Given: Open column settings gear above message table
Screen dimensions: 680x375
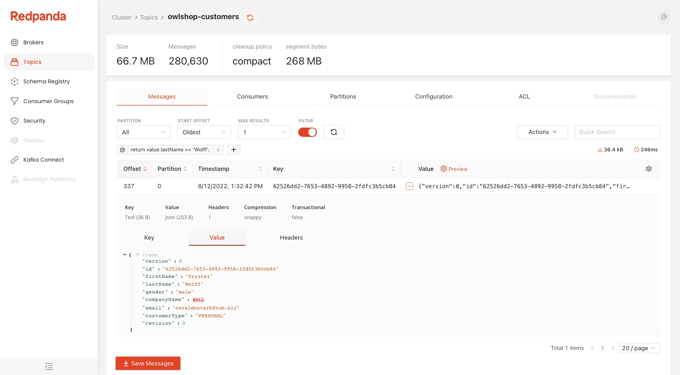Looking at the screenshot, I should [x=649, y=169].
